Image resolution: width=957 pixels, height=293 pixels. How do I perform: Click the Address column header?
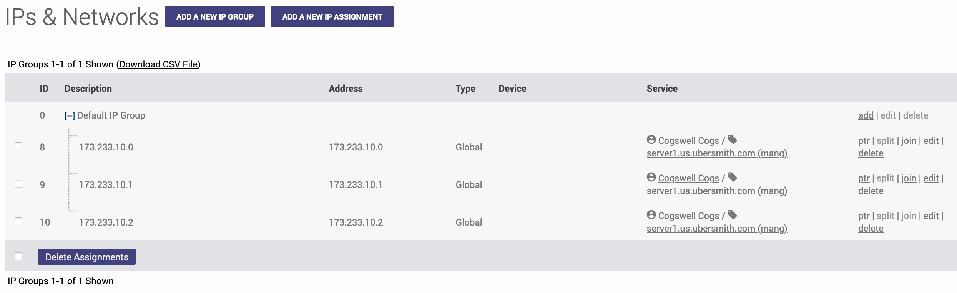pyautogui.click(x=346, y=89)
